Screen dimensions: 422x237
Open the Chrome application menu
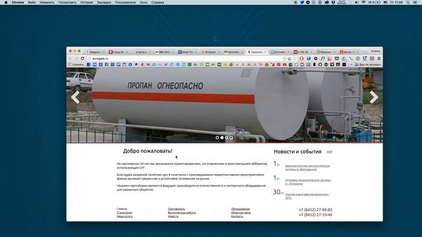[x=18, y=3]
